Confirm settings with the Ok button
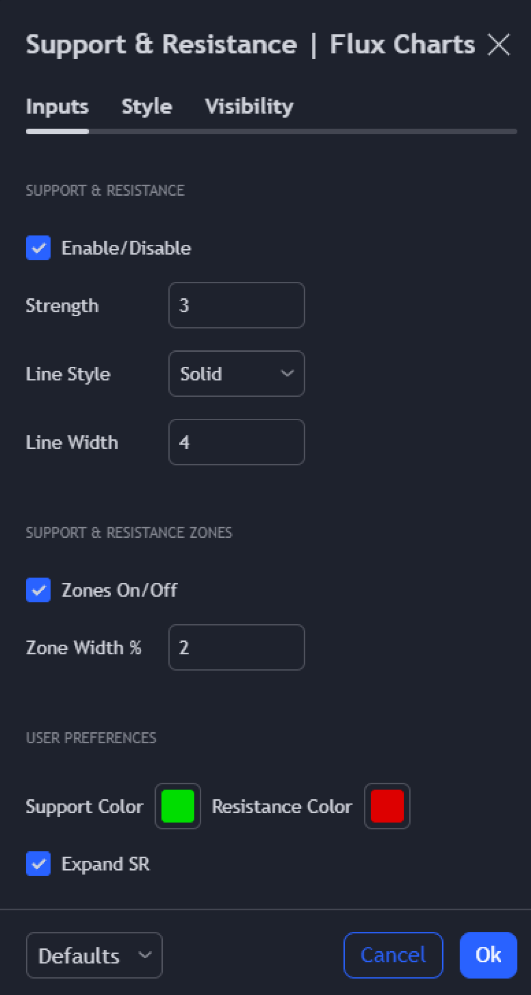The width and height of the screenshot is (531, 995). 488,955
